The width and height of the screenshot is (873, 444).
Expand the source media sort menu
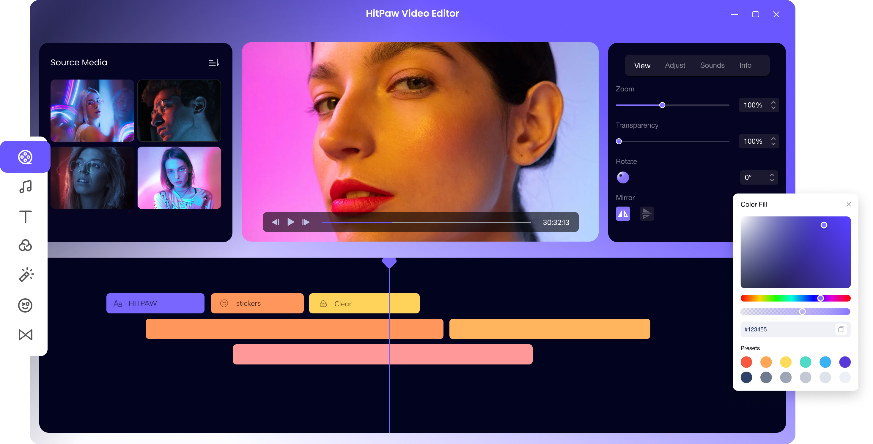coord(215,63)
